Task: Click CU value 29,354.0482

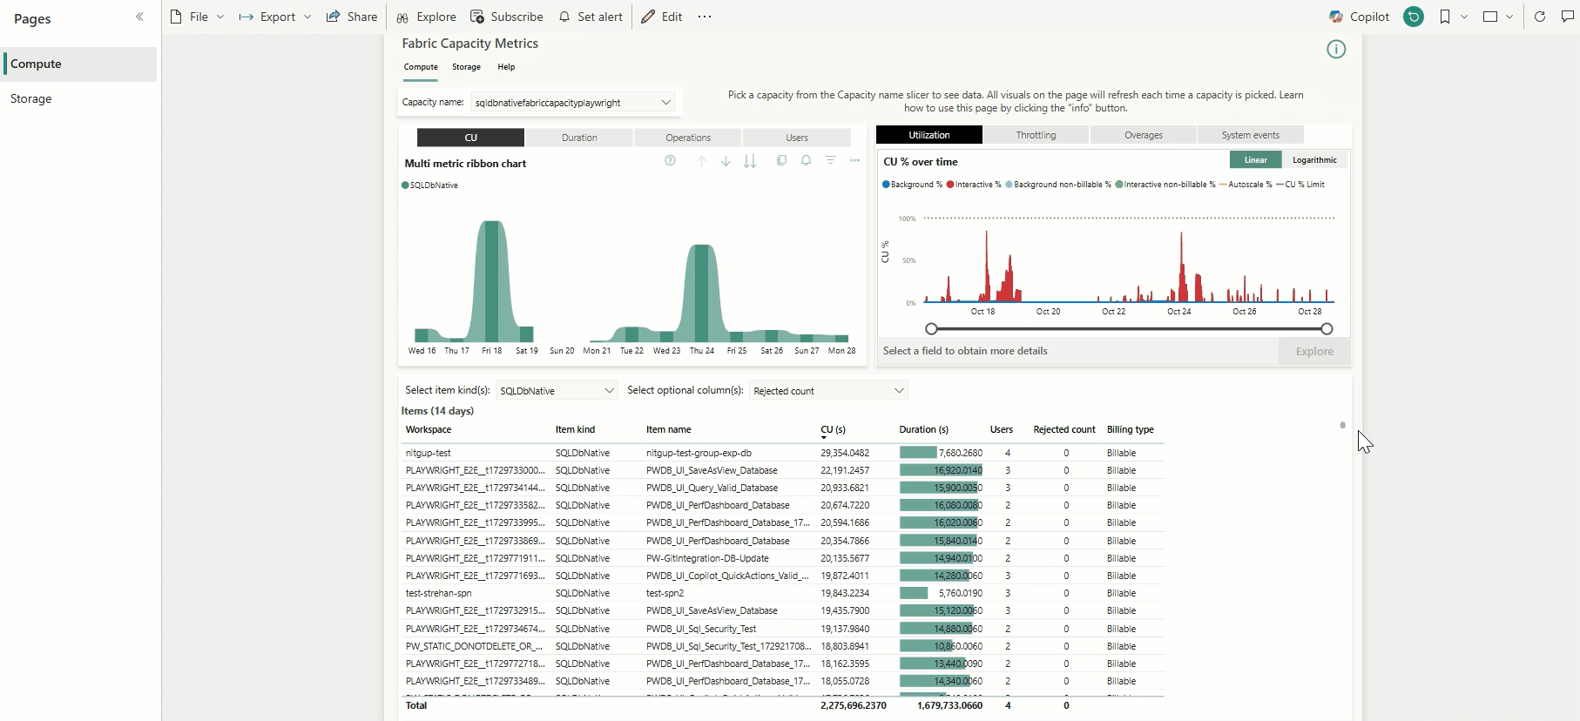Action: [x=845, y=453]
